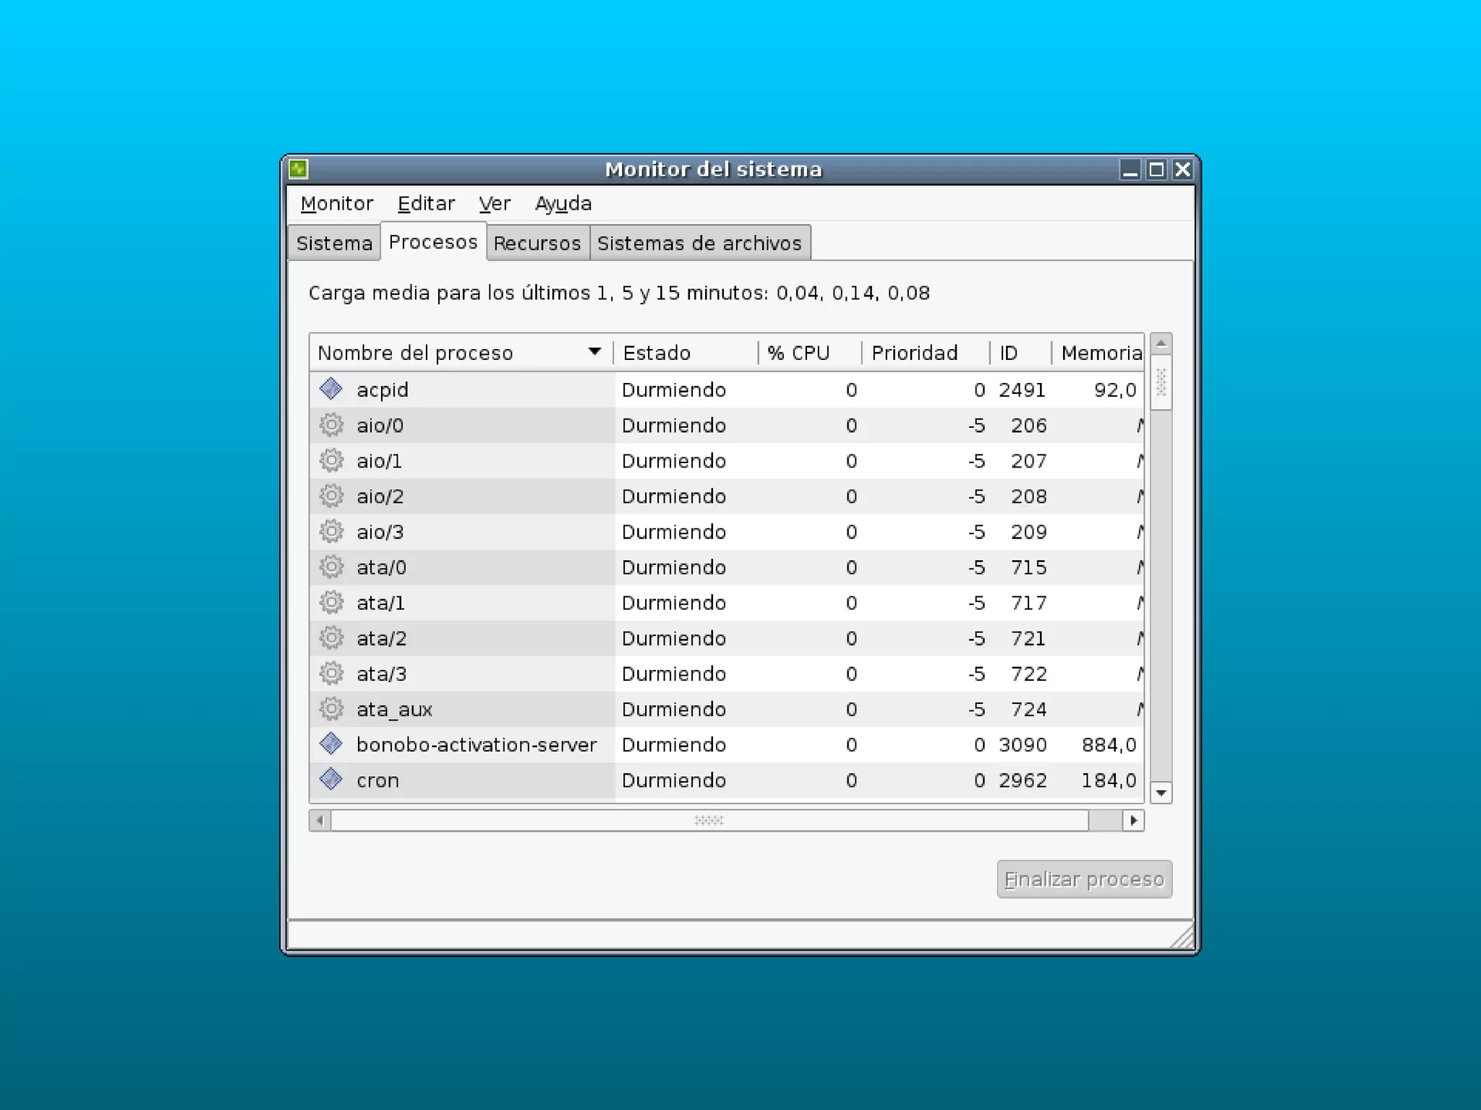Sort processes by Memoria column

pyautogui.click(x=1099, y=353)
